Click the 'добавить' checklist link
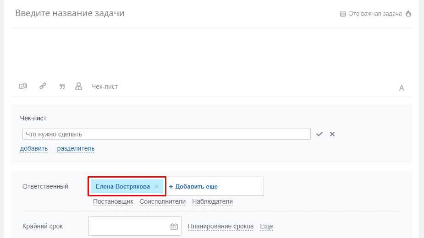This screenshot has height=238, width=424. [34, 148]
